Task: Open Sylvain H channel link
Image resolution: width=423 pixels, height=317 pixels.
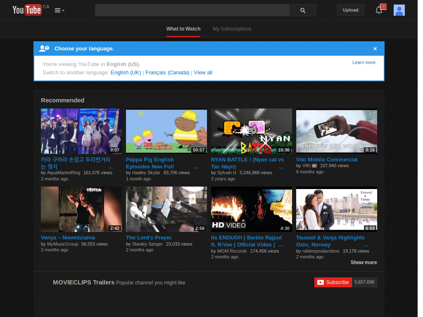Action: 227,173
